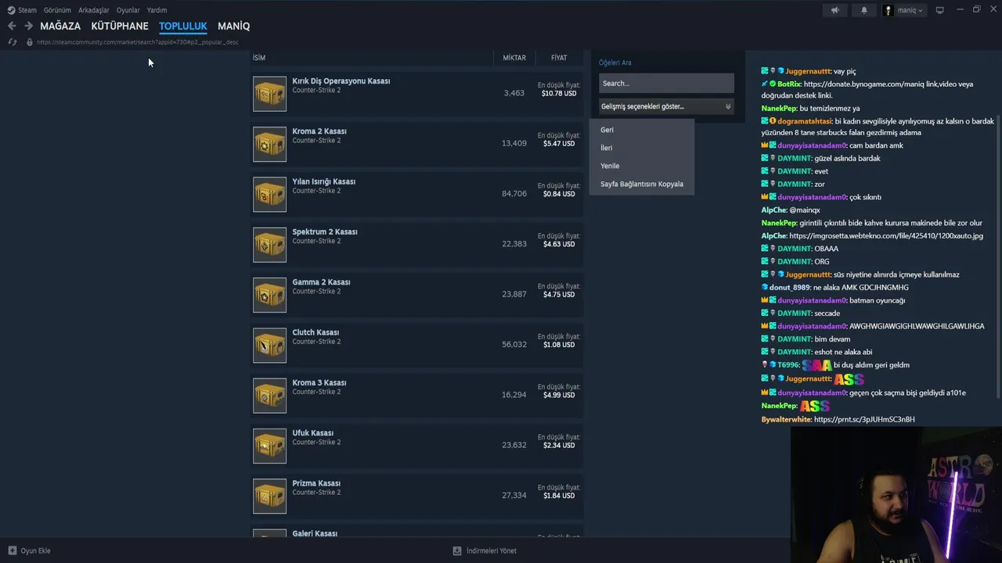Image resolution: width=1002 pixels, height=563 pixels.
Task: Open Bywalterwhite's prnt.sc chat link
Action: 864,420
